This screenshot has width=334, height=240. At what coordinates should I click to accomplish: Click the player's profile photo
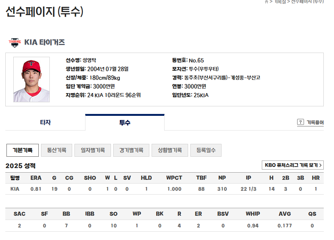[x=32, y=79]
